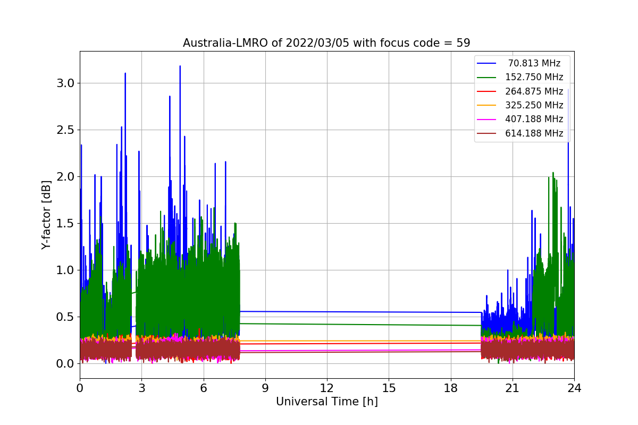638x425 pixels.
Task: Click the Y-factor [dB] axis label
Action: (x=47, y=215)
